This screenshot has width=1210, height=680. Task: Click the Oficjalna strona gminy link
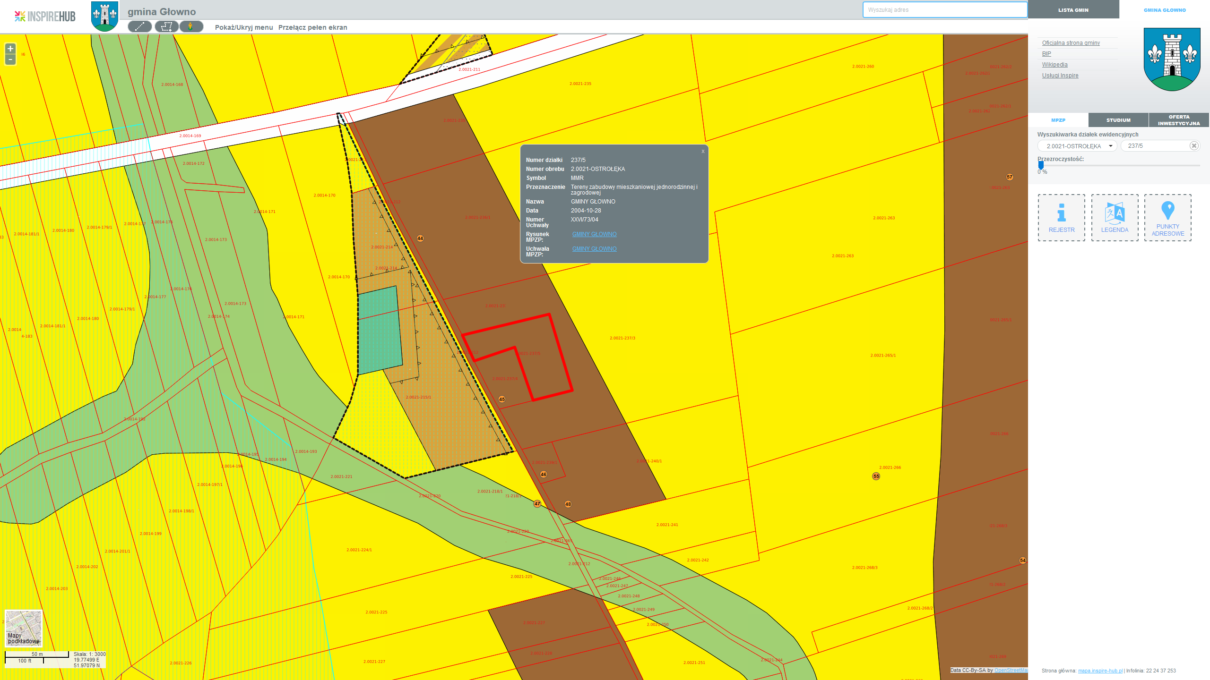click(1071, 43)
